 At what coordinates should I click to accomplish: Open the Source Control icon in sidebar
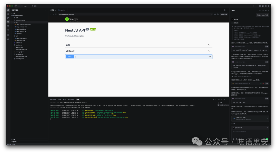(x=8, y=18)
